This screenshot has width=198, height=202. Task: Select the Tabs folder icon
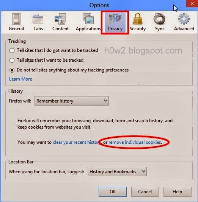(38, 19)
